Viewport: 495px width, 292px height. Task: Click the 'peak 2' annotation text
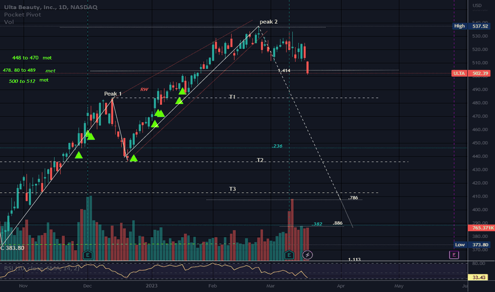[x=269, y=22]
